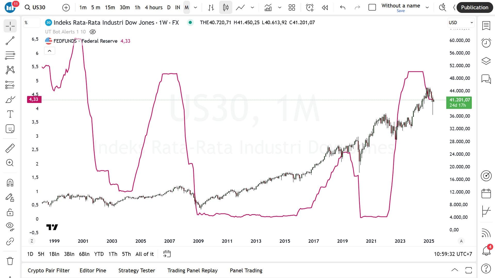Open the target ideas panel icon

tap(486, 176)
